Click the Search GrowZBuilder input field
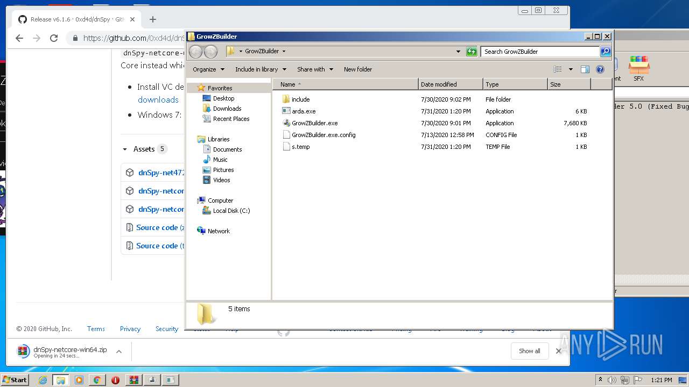 pyautogui.click(x=540, y=52)
